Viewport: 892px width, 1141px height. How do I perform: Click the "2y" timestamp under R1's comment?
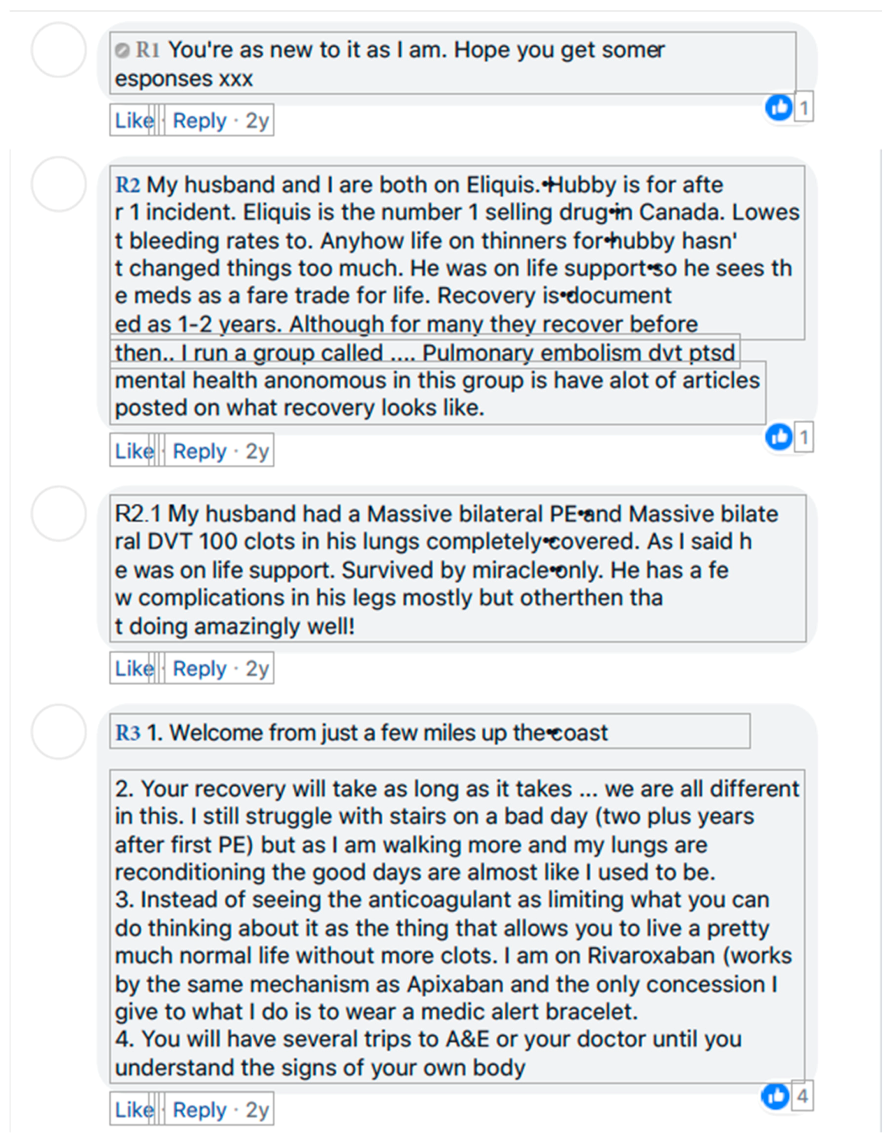(x=257, y=121)
